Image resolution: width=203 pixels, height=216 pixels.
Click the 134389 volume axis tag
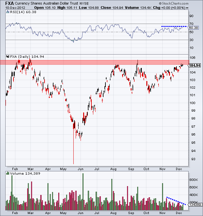tap(196, 205)
